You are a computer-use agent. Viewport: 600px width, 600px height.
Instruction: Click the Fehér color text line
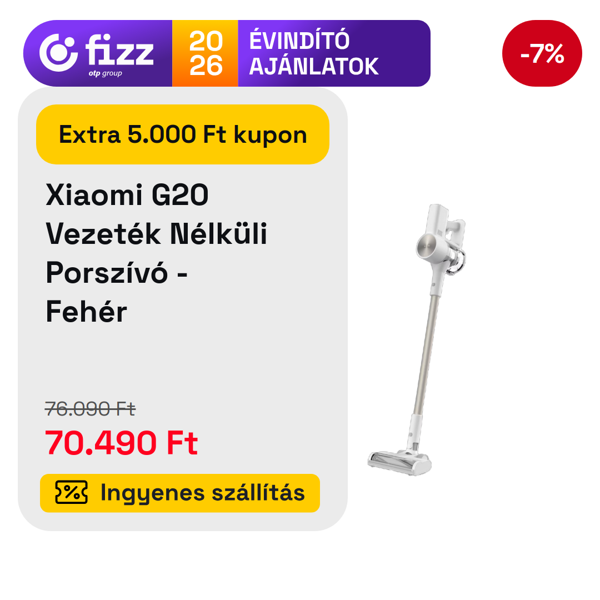coord(87,312)
